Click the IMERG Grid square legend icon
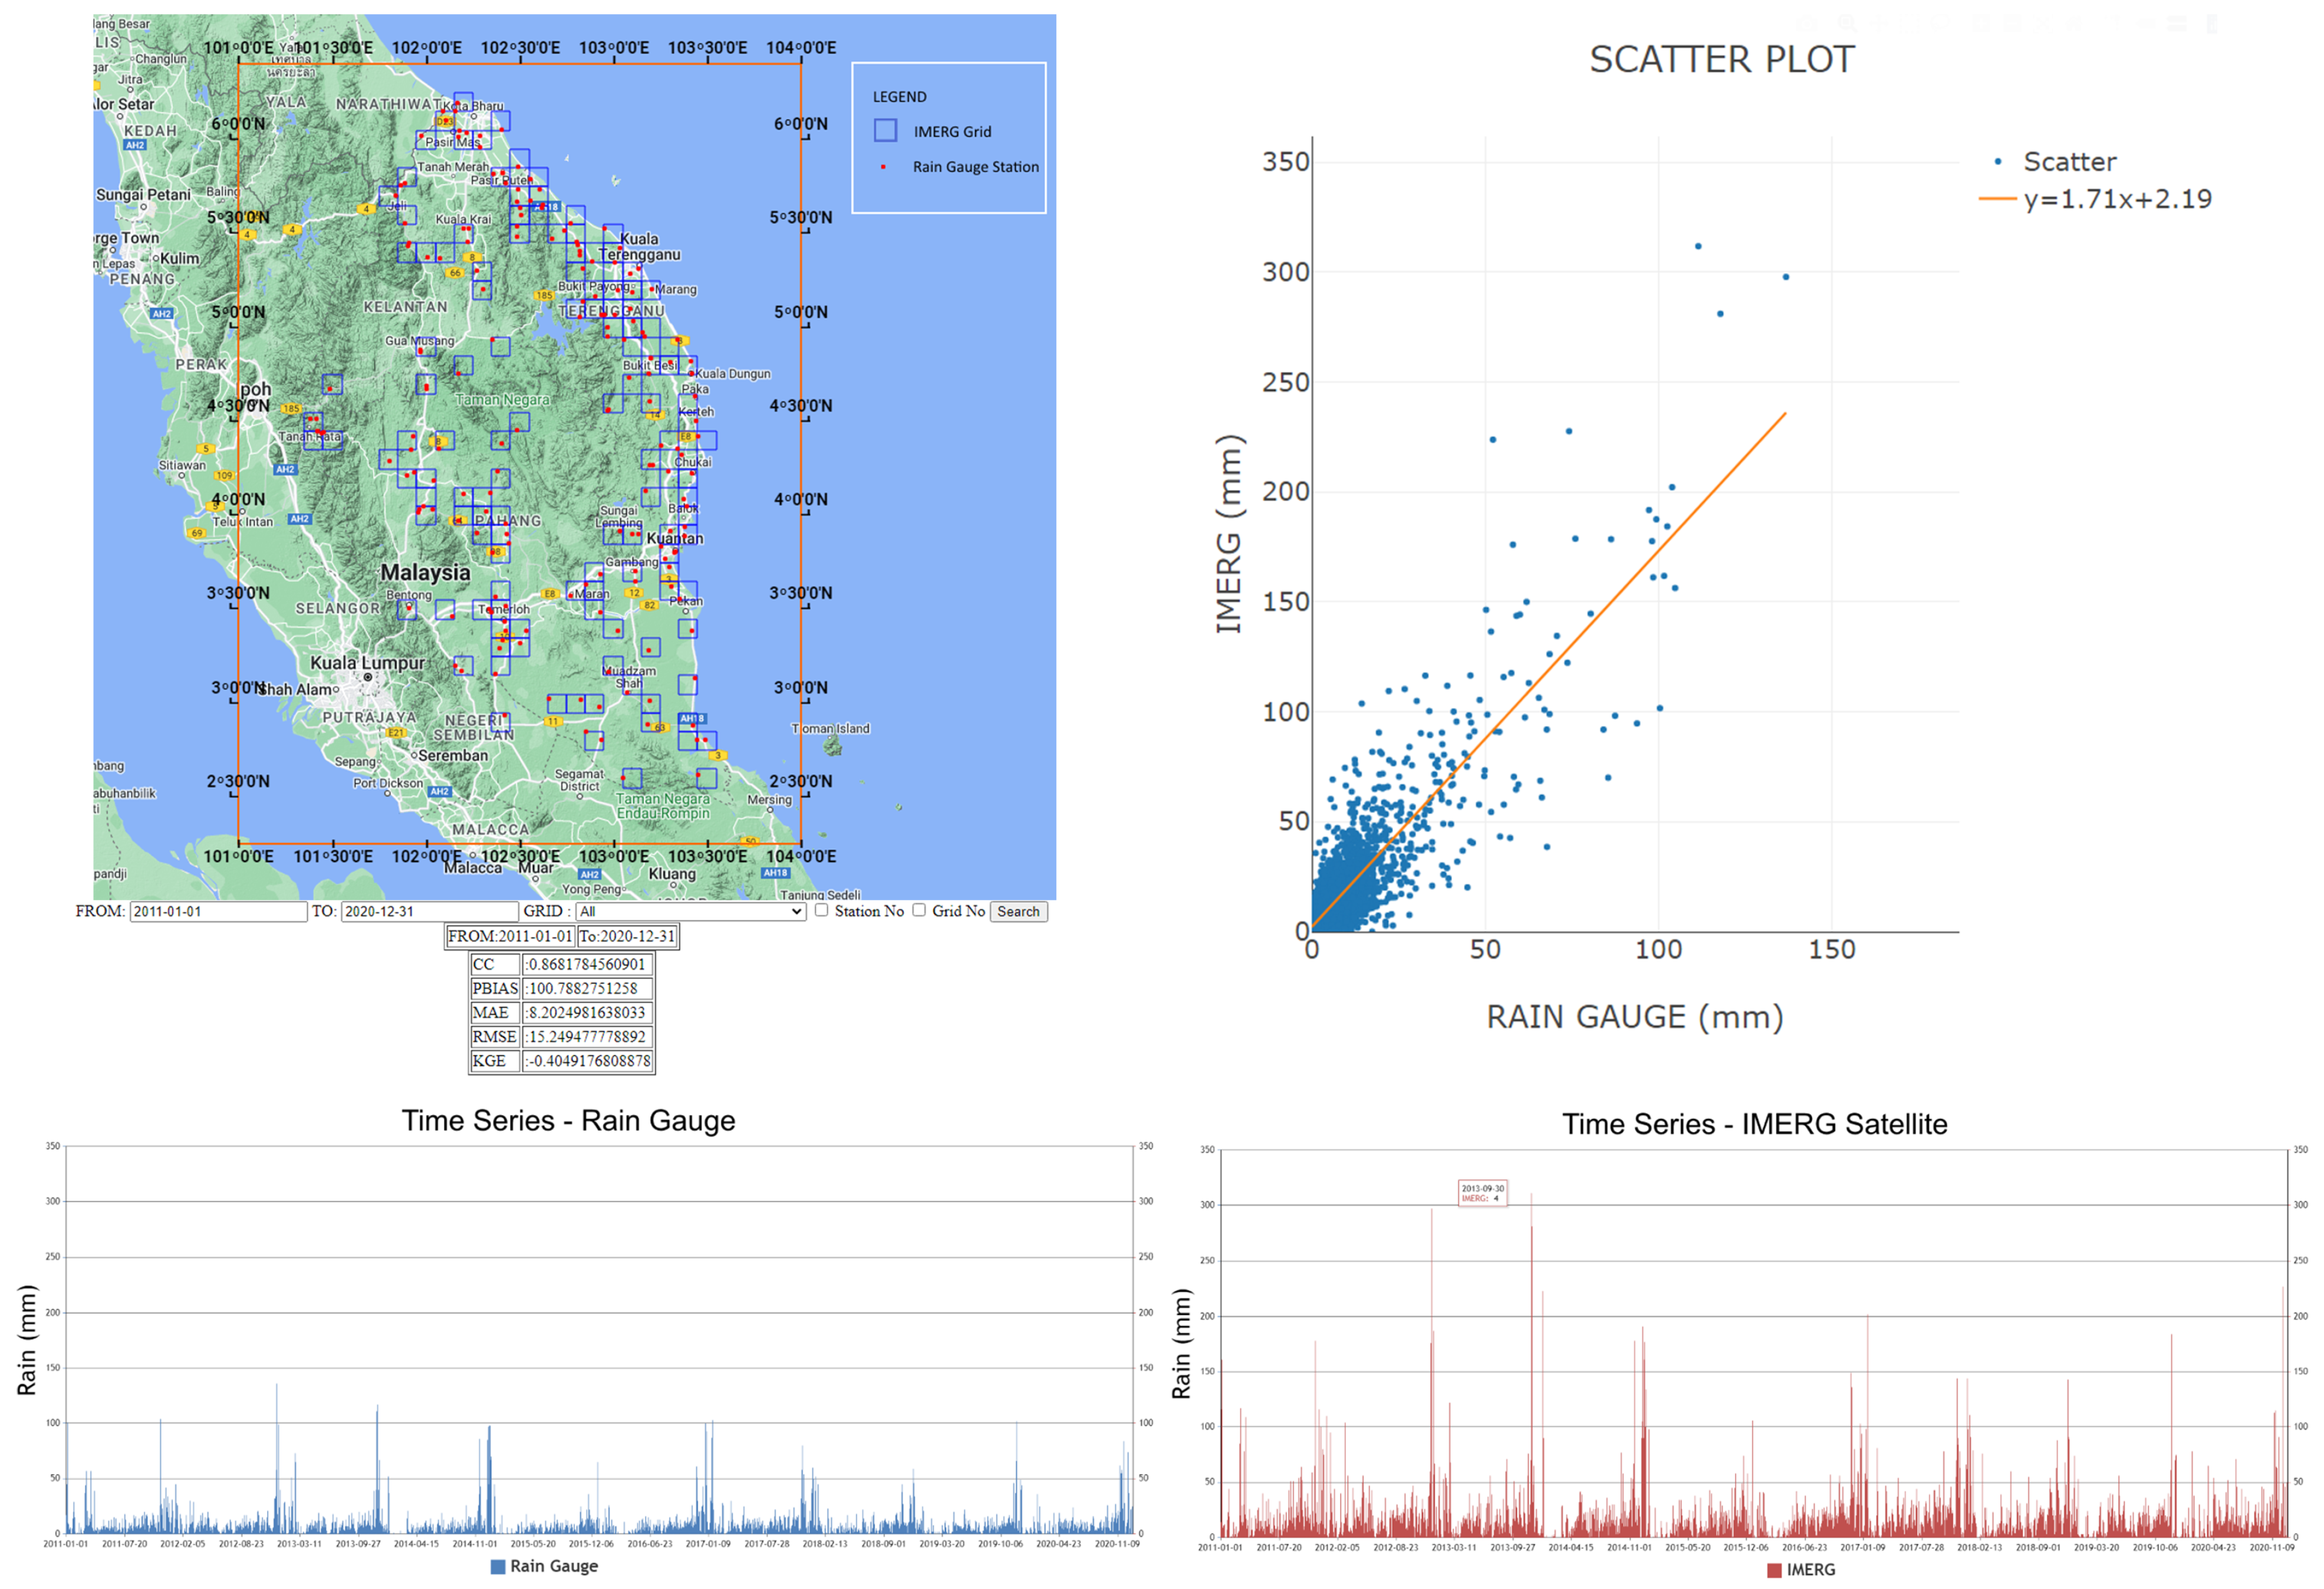 [885, 131]
